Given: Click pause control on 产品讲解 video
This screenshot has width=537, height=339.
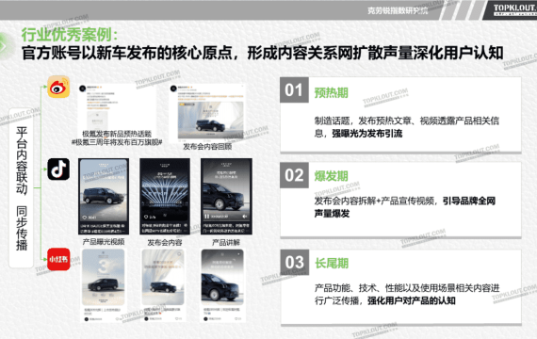Looking at the screenshot, I should click(207, 217).
